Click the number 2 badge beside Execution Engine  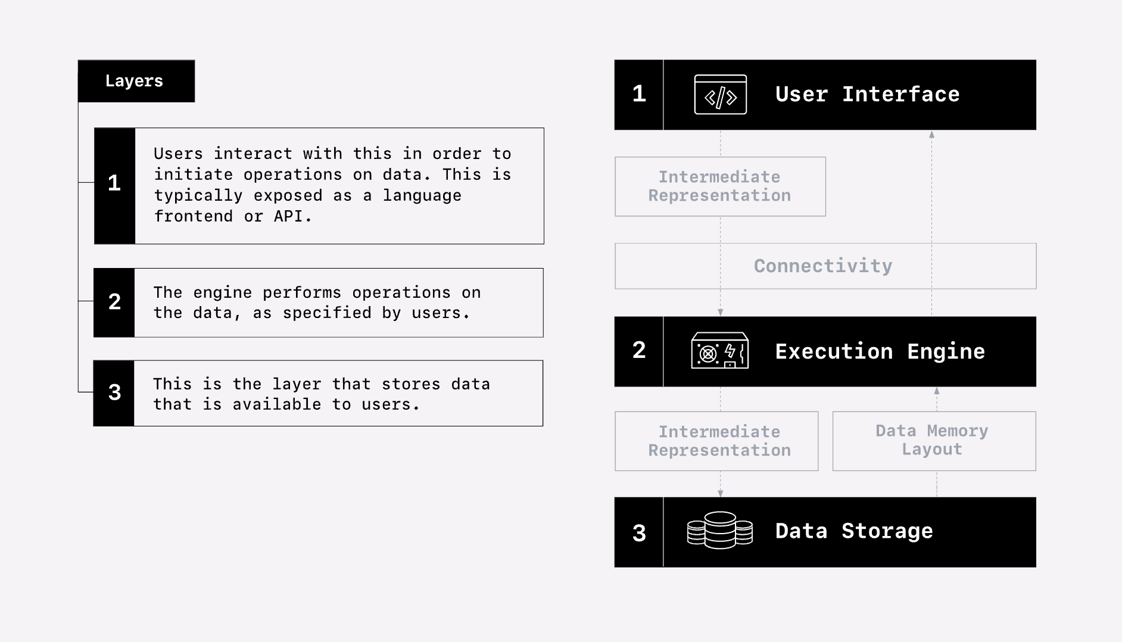coord(639,351)
